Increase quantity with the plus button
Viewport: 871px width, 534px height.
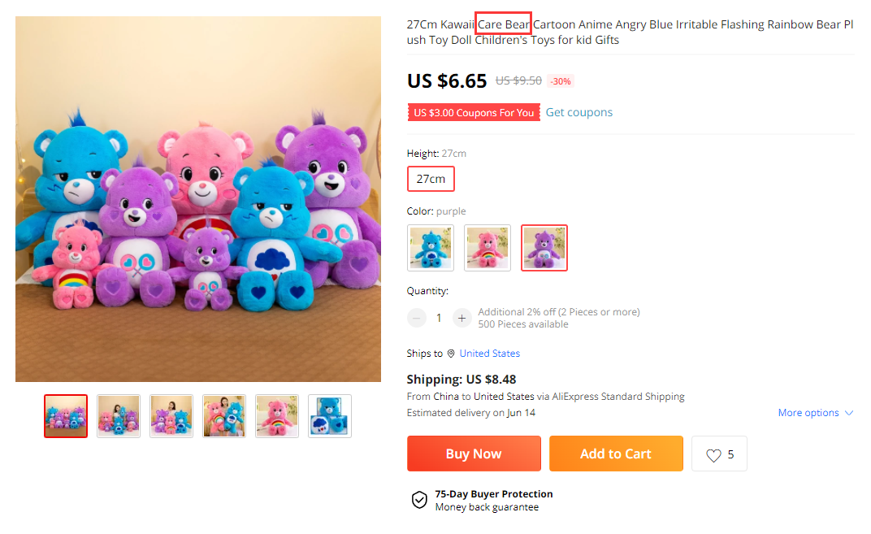tap(461, 319)
